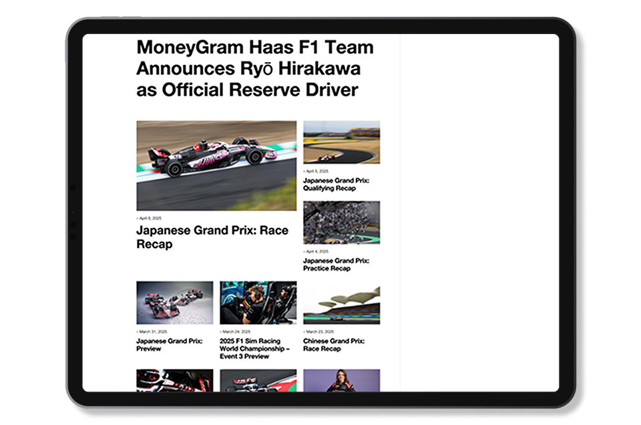
Task: Select the March 24, 2025 date text
Action: click(235, 331)
